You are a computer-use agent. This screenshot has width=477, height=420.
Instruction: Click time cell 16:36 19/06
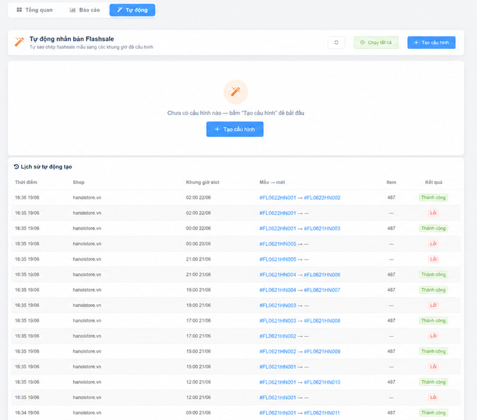click(27, 198)
